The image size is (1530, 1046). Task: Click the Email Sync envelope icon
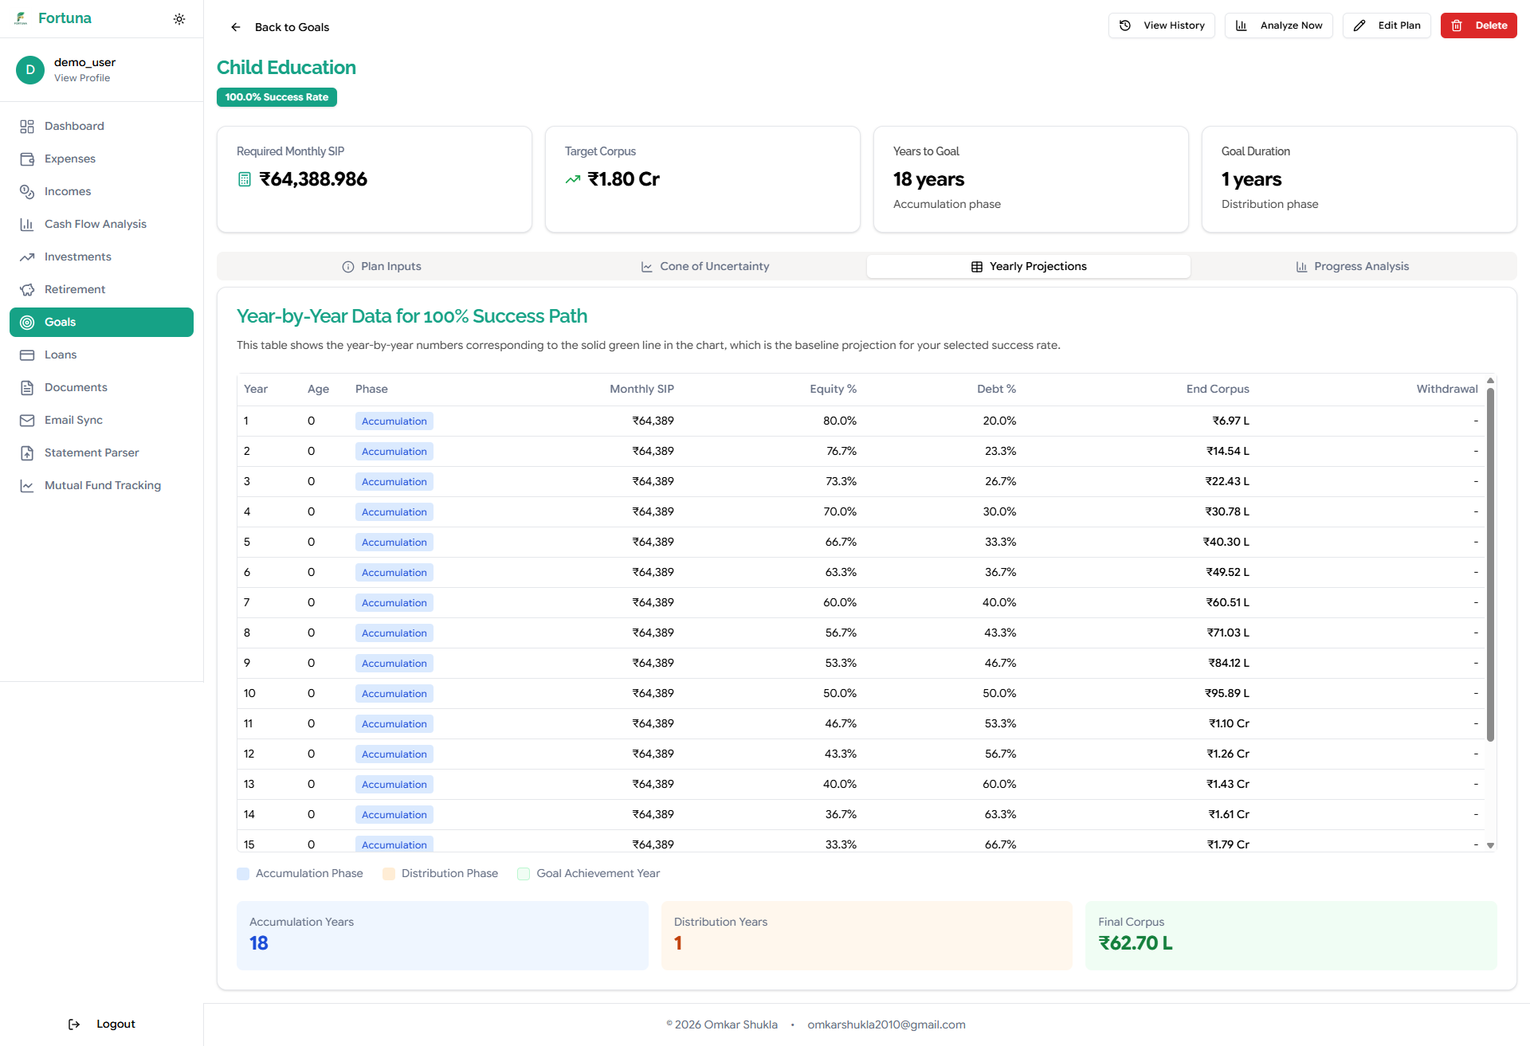pos(27,421)
